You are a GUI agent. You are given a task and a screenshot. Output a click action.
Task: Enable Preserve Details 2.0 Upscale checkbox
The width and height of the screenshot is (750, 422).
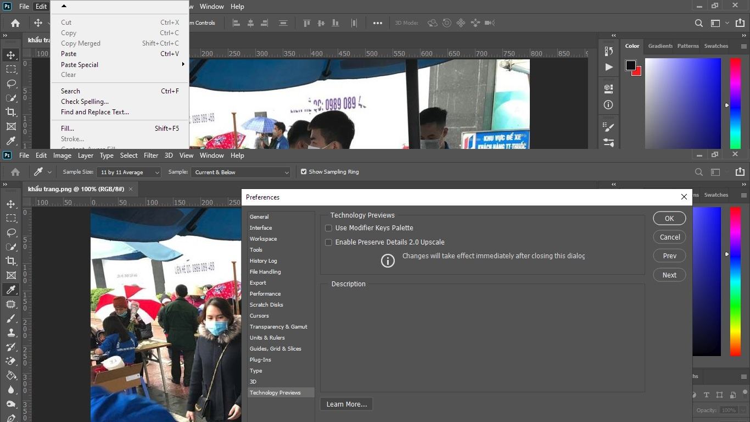[329, 242]
